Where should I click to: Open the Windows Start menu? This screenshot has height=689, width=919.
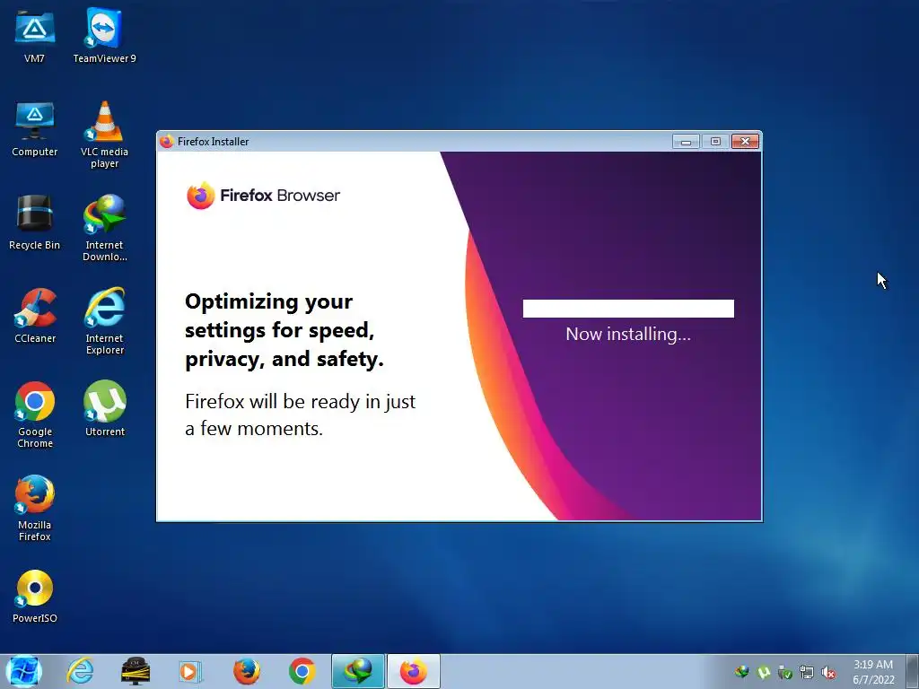point(24,671)
